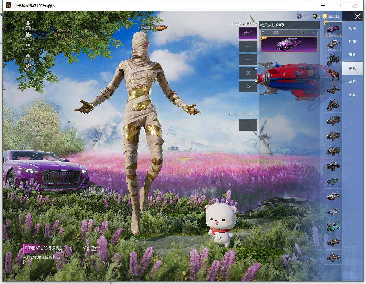Viewport: 366px width, 284px height.
Task: Click the 更换形象 character icon
Action: point(28,24)
